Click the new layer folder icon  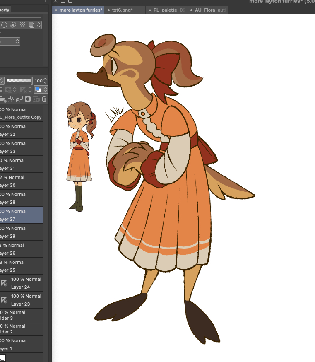tap(3, 99)
